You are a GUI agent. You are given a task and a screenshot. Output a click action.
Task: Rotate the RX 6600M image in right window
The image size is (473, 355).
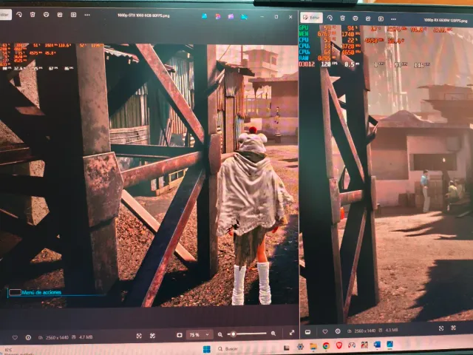click(330, 18)
